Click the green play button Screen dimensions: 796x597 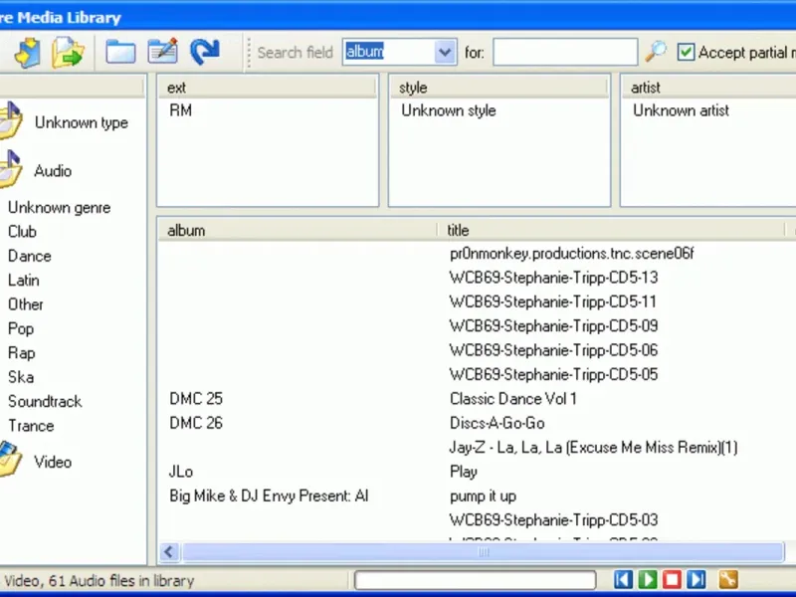click(x=648, y=579)
